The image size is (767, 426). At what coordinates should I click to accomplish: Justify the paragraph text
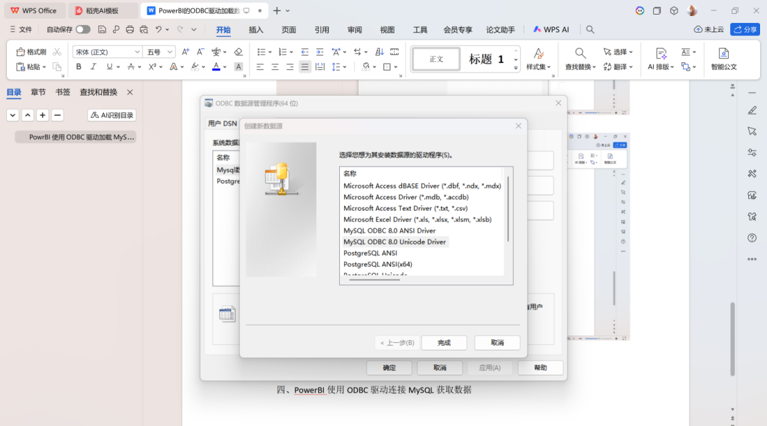pyautogui.click(x=304, y=67)
